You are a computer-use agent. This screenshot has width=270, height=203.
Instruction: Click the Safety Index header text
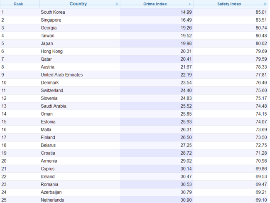point(229,4)
